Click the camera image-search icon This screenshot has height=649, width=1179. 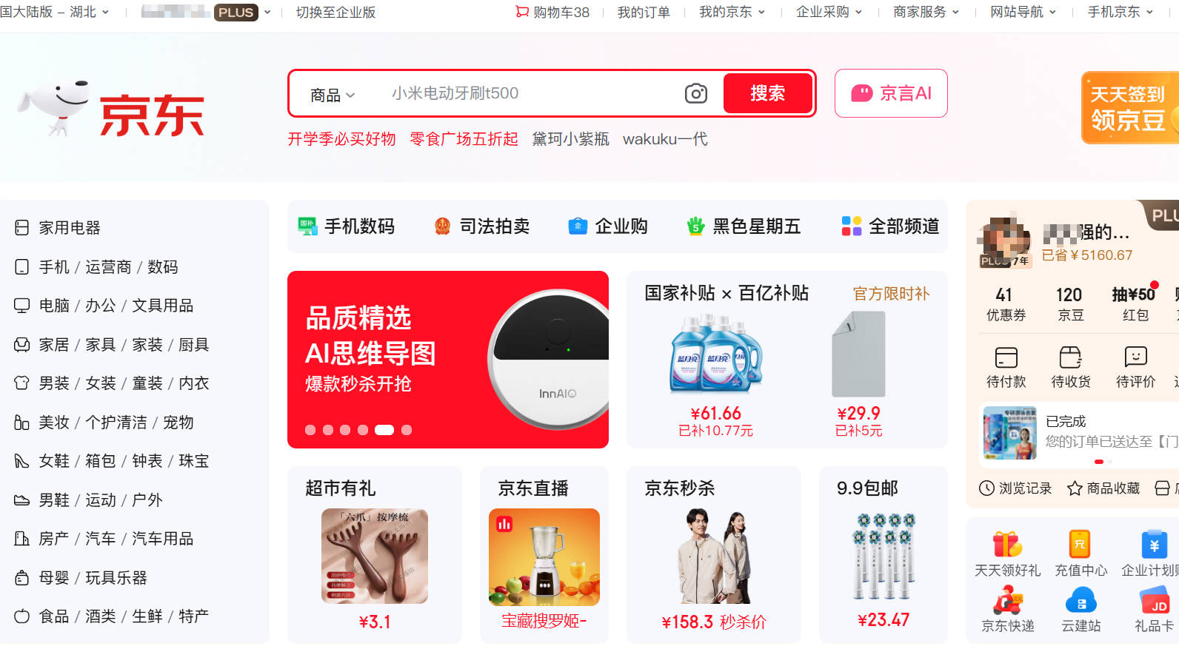point(695,93)
